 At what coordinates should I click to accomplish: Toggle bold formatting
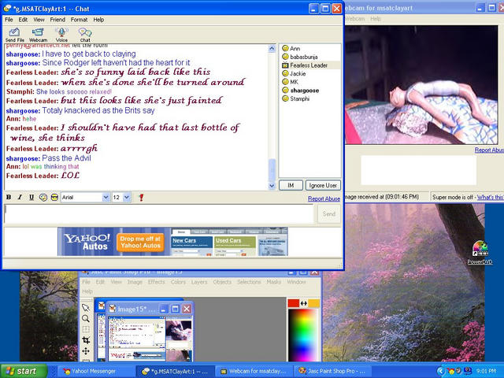point(9,197)
